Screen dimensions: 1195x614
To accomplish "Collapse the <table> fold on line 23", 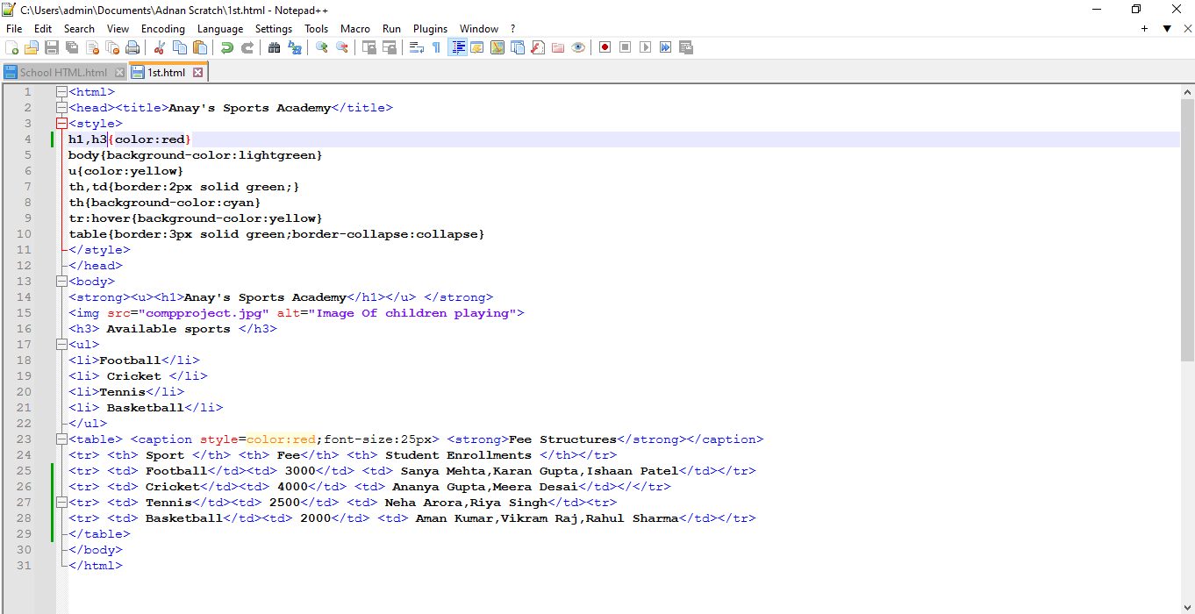I will (x=61, y=439).
